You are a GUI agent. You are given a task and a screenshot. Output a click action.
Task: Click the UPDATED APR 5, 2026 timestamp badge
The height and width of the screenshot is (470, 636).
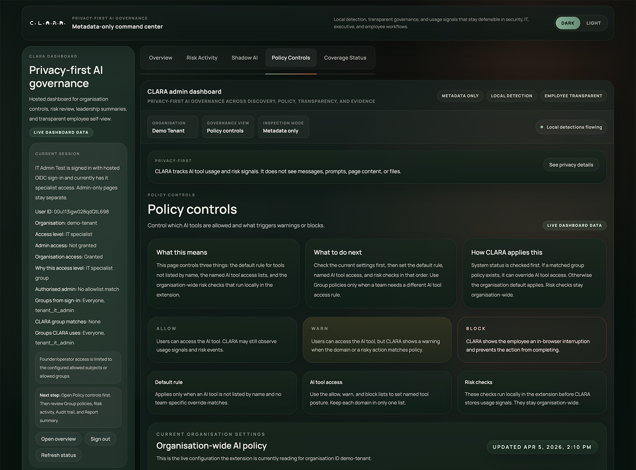542,447
